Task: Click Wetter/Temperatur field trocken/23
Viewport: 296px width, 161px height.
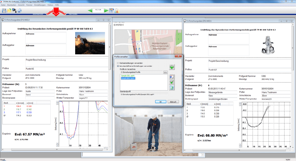Action: pos(276,99)
